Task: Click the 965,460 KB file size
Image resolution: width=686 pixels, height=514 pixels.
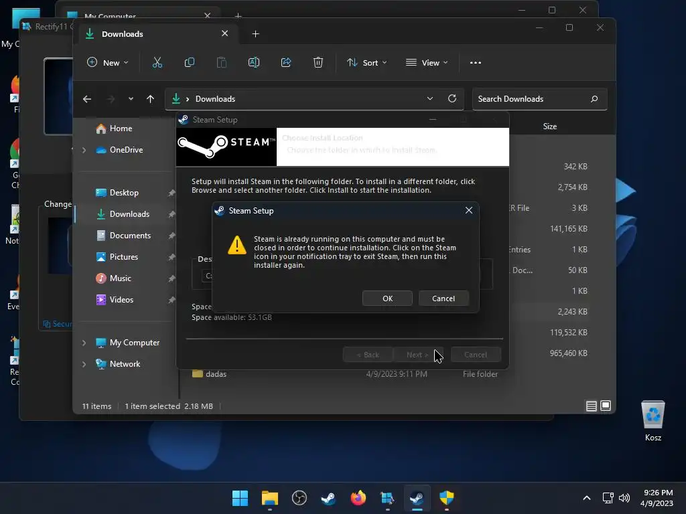Action: (568, 353)
